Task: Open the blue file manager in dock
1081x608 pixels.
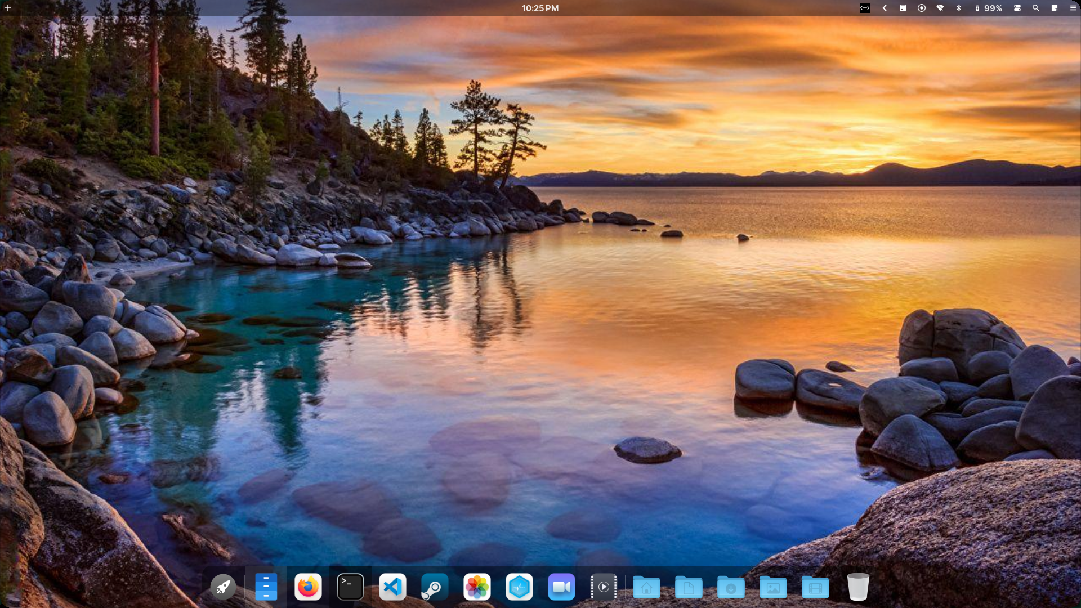Action: point(266,587)
